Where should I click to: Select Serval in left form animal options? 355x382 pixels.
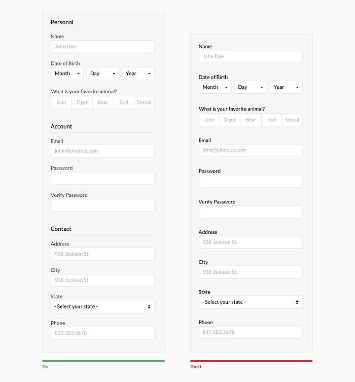pos(144,102)
